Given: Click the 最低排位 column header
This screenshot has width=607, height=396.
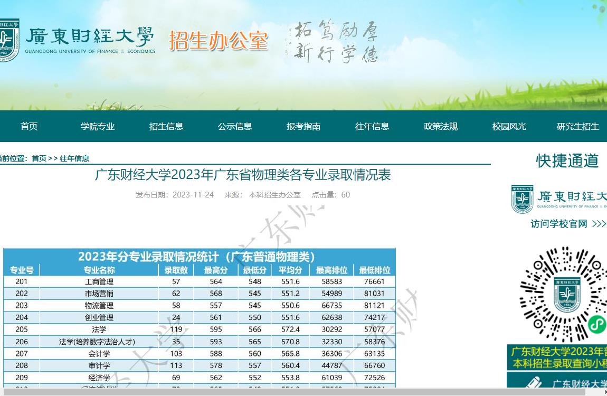Looking at the screenshot, I should 374,270.
